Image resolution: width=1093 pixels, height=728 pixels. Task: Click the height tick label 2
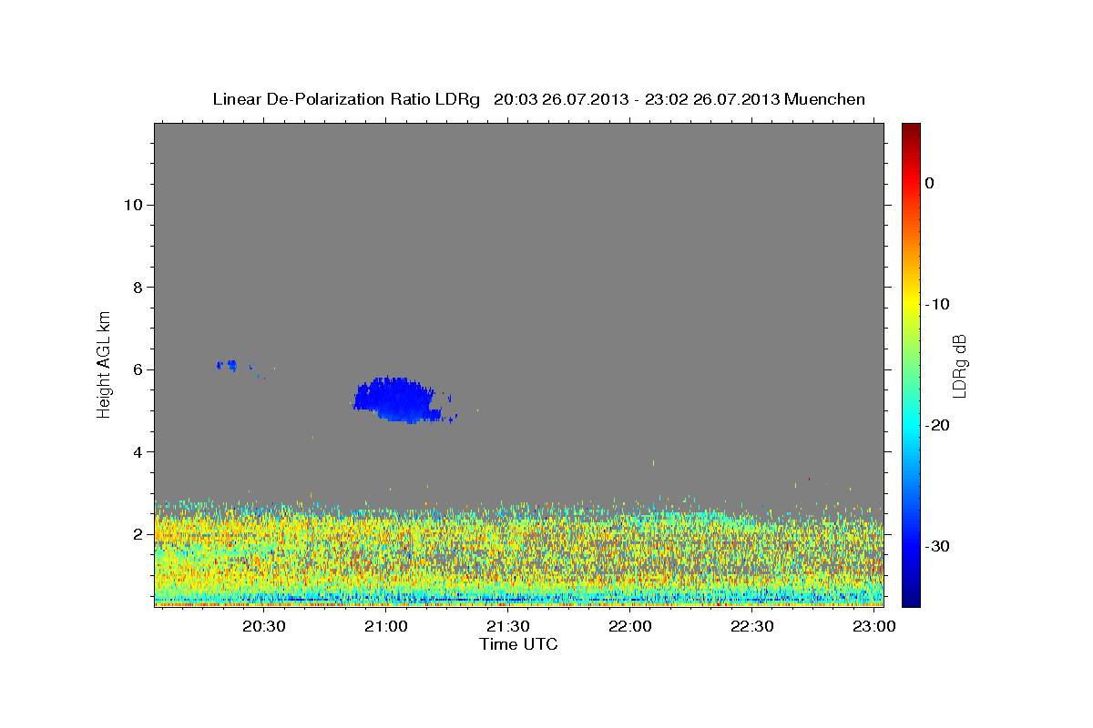[136, 534]
